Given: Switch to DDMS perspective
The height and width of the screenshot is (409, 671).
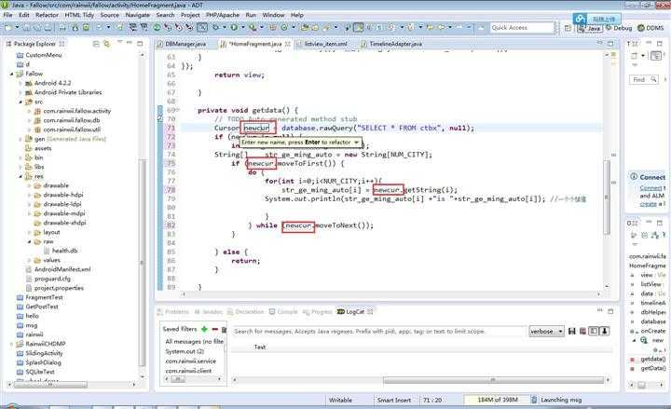Looking at the screenshot, I should [650, 28].
